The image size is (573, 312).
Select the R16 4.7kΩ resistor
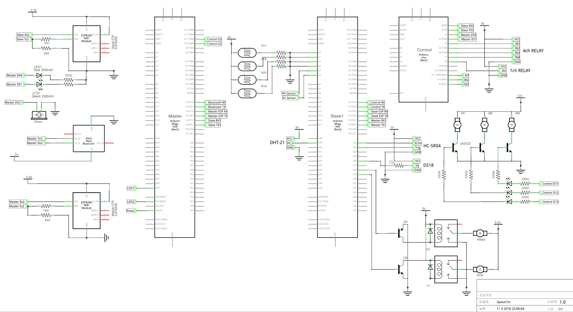(x=399, y=165)
